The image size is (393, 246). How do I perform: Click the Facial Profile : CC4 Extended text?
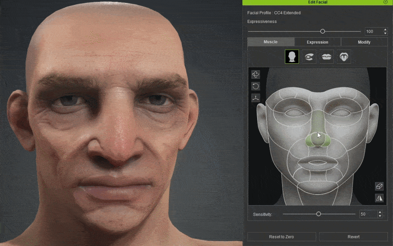pos(274,13)
